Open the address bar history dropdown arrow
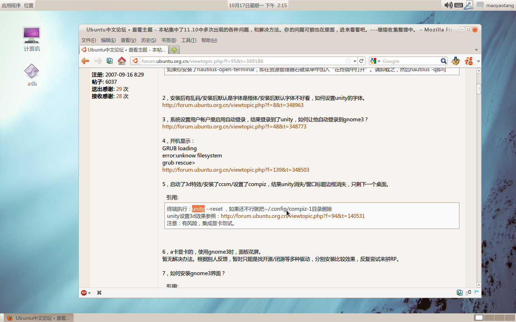The width and height of the screenshot is (516, 322). pyautogui.click(x=355, y=61)
